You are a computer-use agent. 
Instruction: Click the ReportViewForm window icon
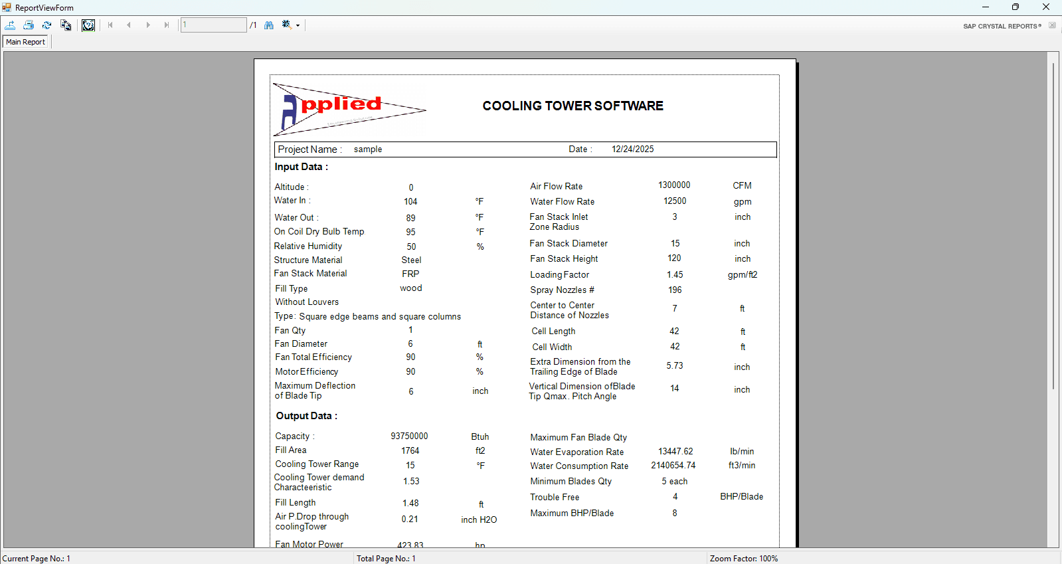(7, 7)
